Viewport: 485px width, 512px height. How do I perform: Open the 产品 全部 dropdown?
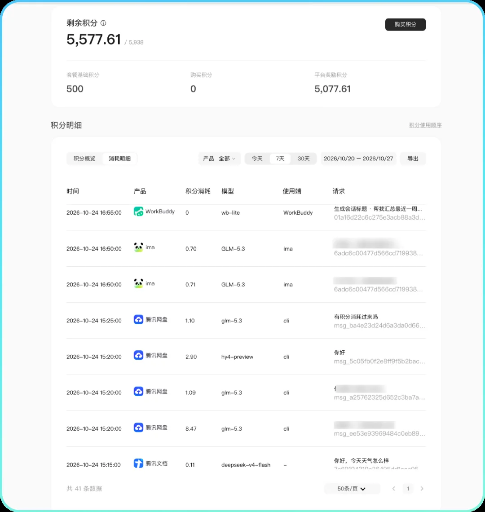click(x=219, y=159)
